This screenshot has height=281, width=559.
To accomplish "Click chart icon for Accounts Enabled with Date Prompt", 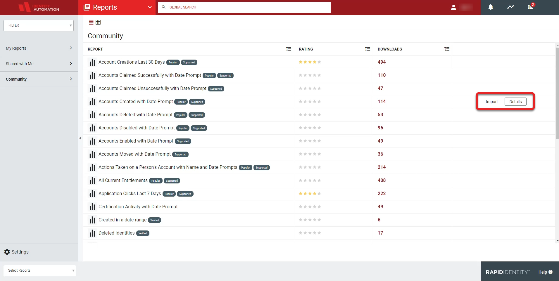I will [x=92, y=141].
